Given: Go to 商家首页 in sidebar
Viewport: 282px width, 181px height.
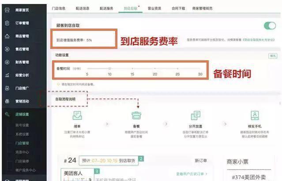Looking at the screenshot, I should point(22,10).
